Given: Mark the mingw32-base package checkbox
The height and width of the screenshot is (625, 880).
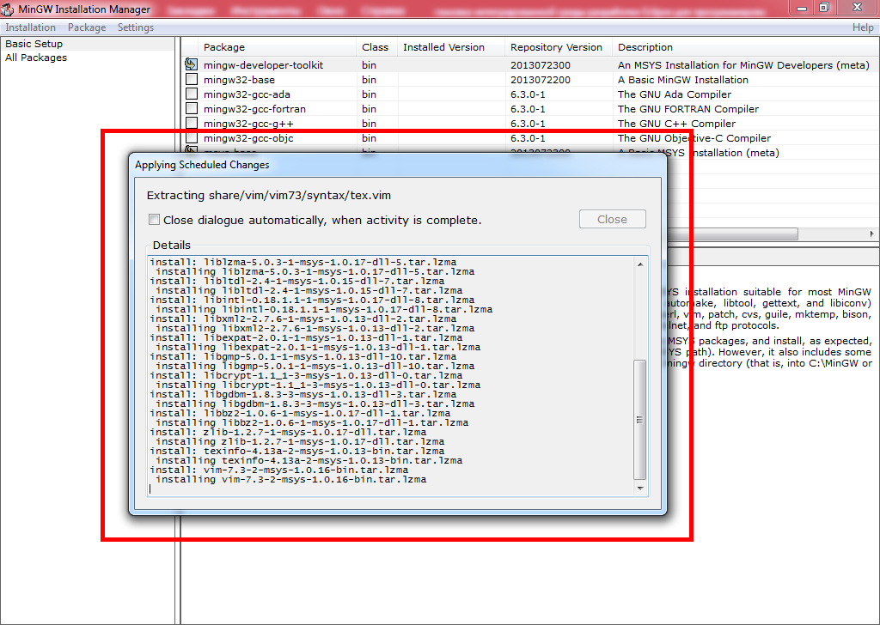Looking at the screenshot, I should tap(192, 80).
